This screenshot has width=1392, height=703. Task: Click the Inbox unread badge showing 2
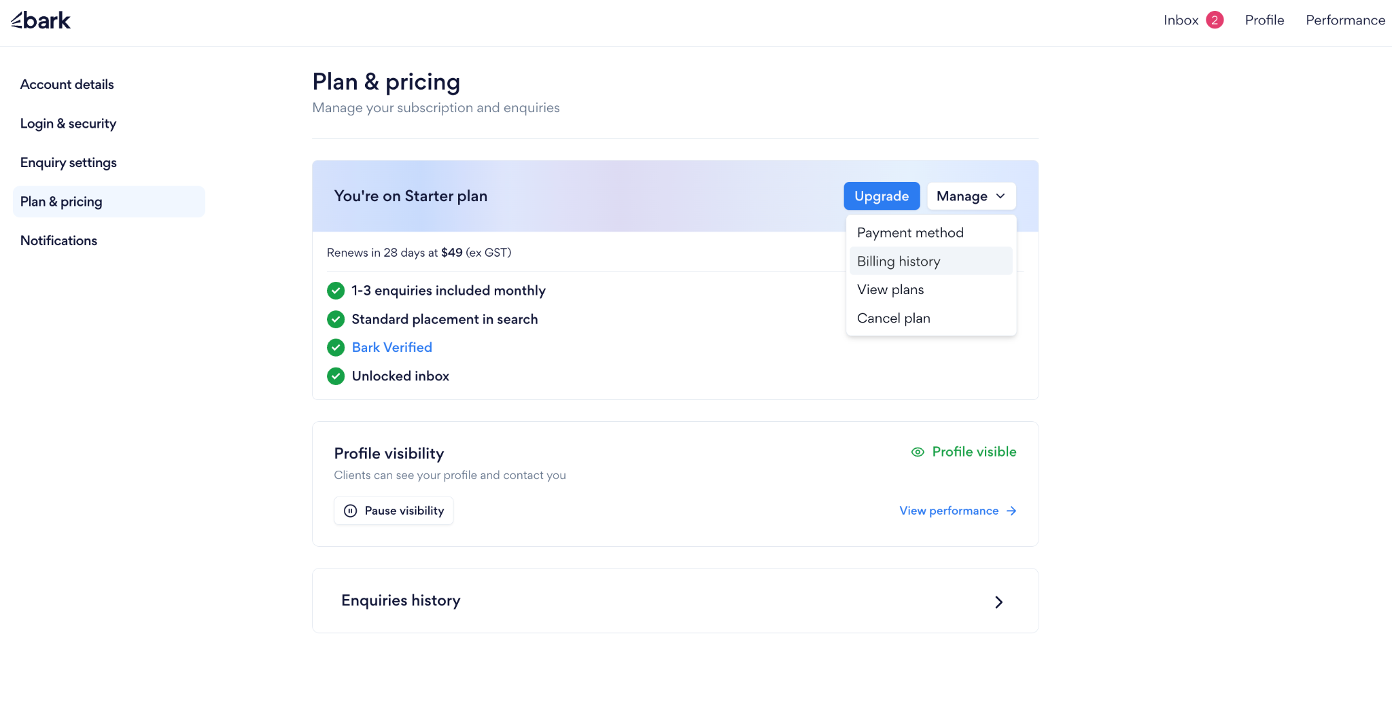click(x=1215, y=20)
